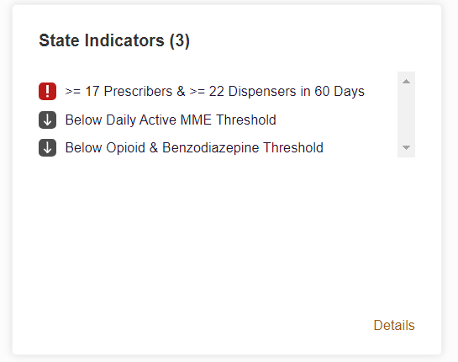The width and height of the screenshot is (458, 362).
Task: Click the down-arrow icon beside Opioid & Benzodiazepine
Action: click(x=47, y=147)
